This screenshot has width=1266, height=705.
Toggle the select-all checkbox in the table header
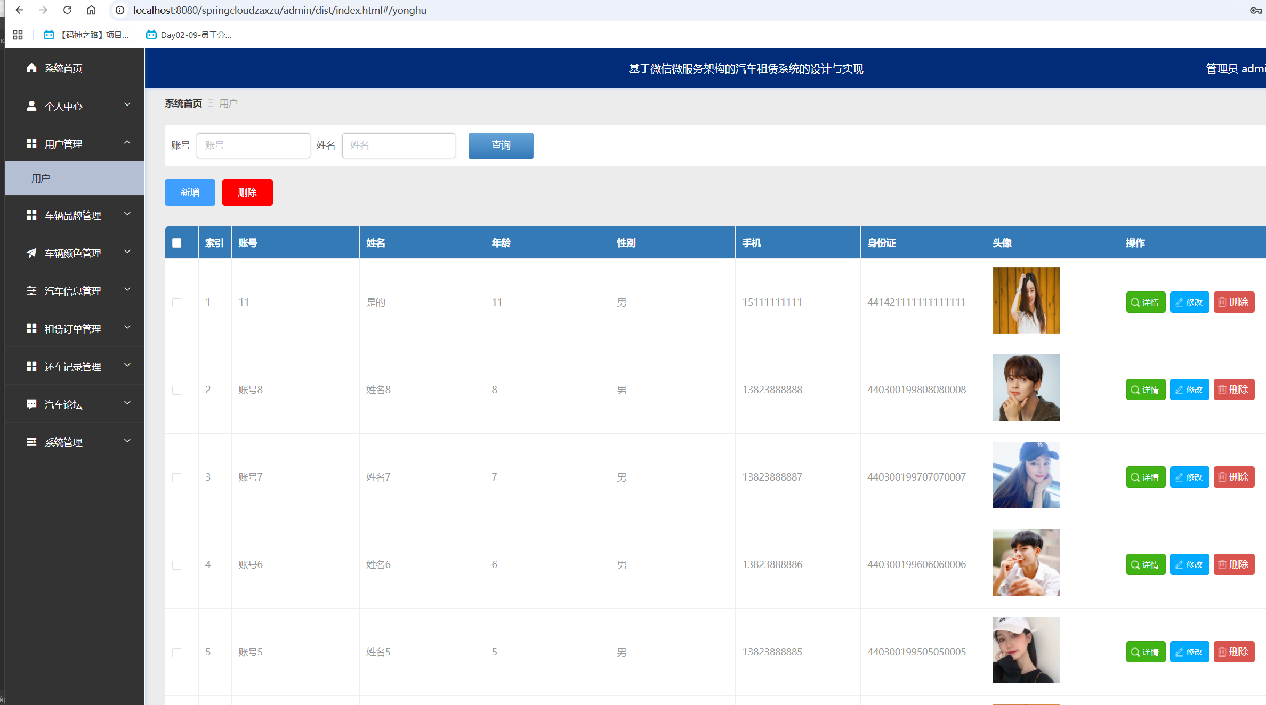click(x=177, y=243)
